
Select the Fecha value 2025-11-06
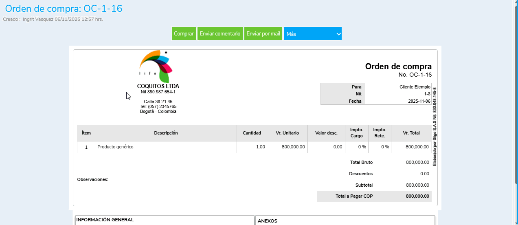tap(419, 101)
